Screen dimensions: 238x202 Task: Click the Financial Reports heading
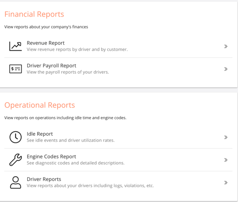[x=34, y=14]
